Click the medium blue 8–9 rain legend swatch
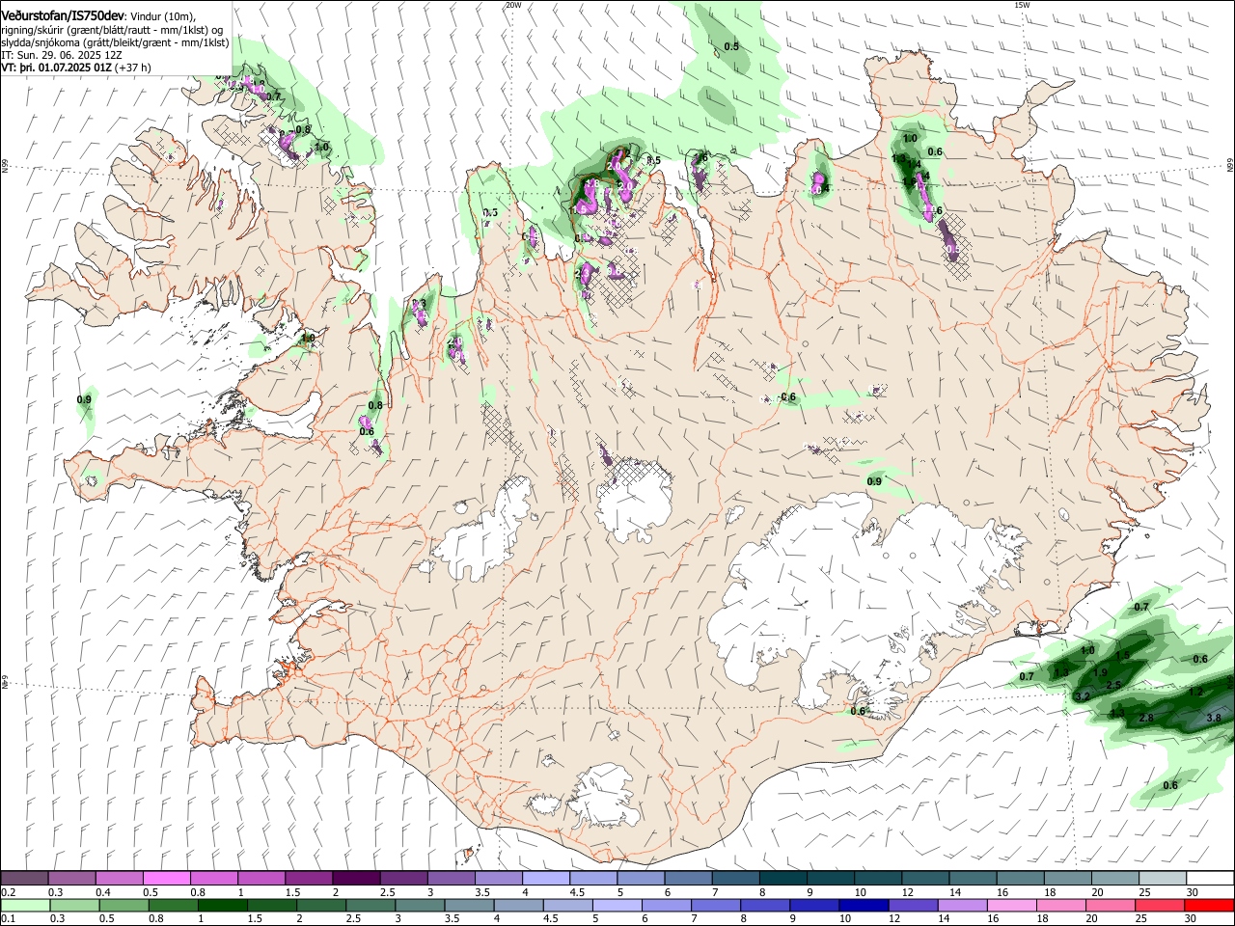 pyautogui.click(x=763, y=905)
